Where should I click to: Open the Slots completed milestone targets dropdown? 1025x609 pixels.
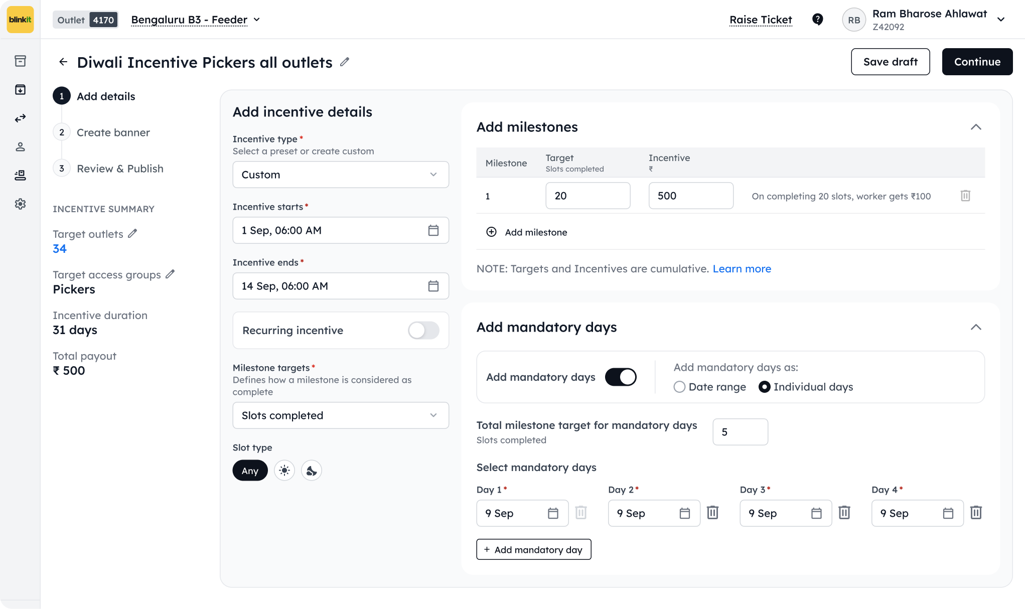coord(341,415)
